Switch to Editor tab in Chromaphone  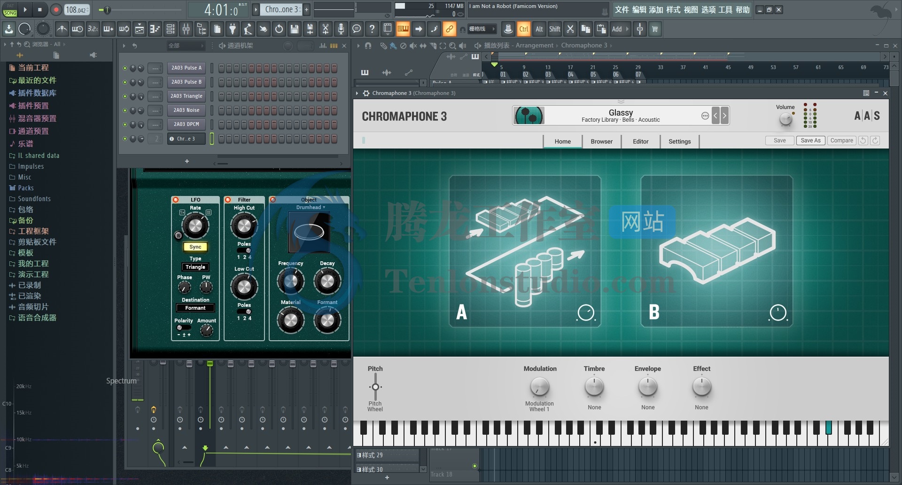[640, 141]
